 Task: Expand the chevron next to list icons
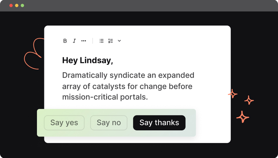click(x=119, y=41)
